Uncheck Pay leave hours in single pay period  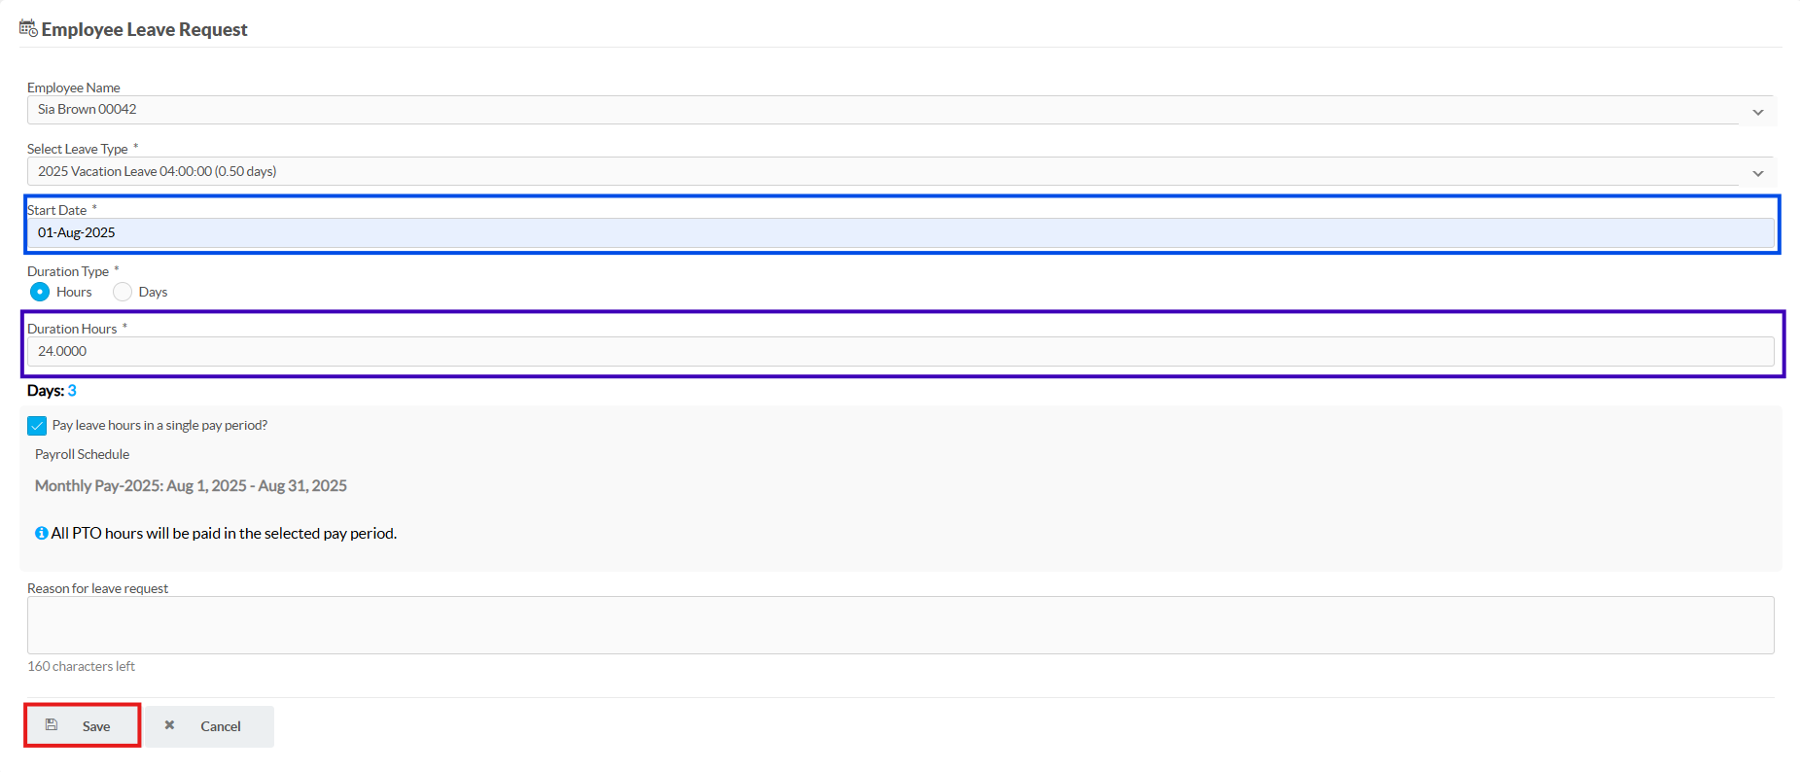37,426
